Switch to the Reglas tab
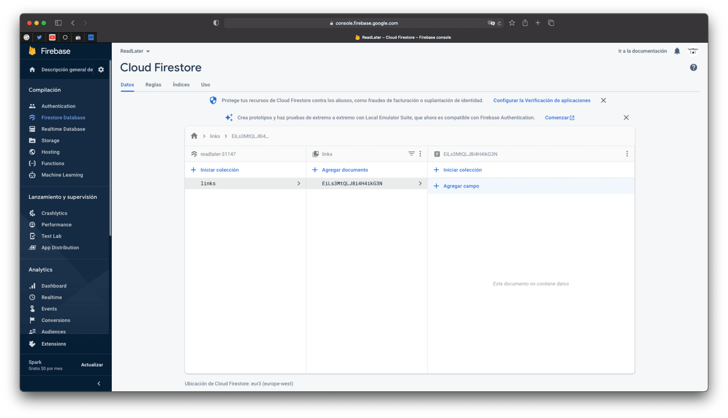The height and width of the screenshot is (418, 728). point(153,85)
